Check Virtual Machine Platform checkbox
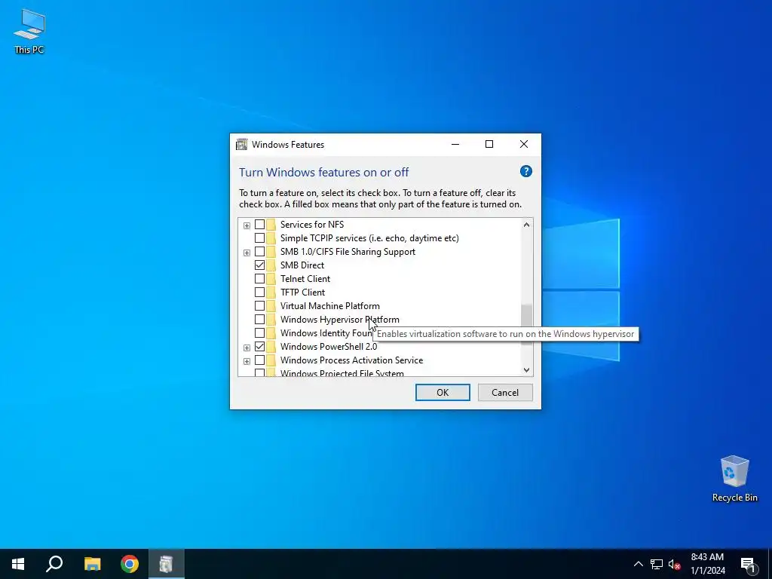Image resolution: width=772 pixels, height=579 pixels. 259,306
